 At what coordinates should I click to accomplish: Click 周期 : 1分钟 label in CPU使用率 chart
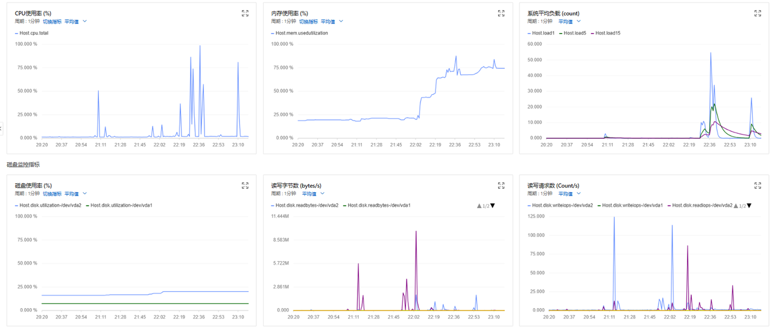pos(27,22)
